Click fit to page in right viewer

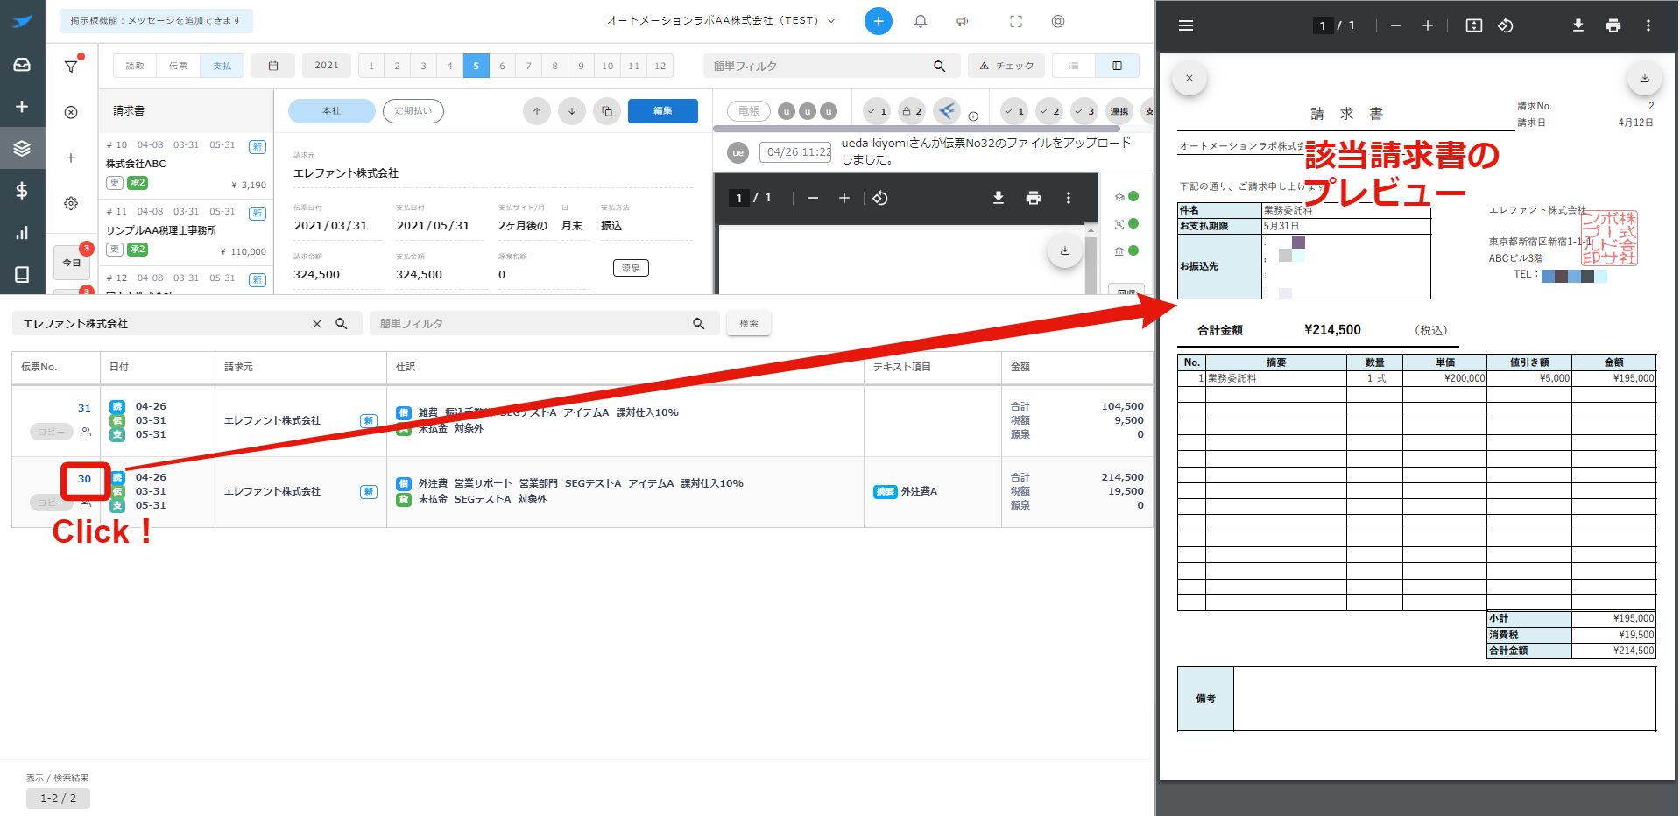(x=1474, y=25)
